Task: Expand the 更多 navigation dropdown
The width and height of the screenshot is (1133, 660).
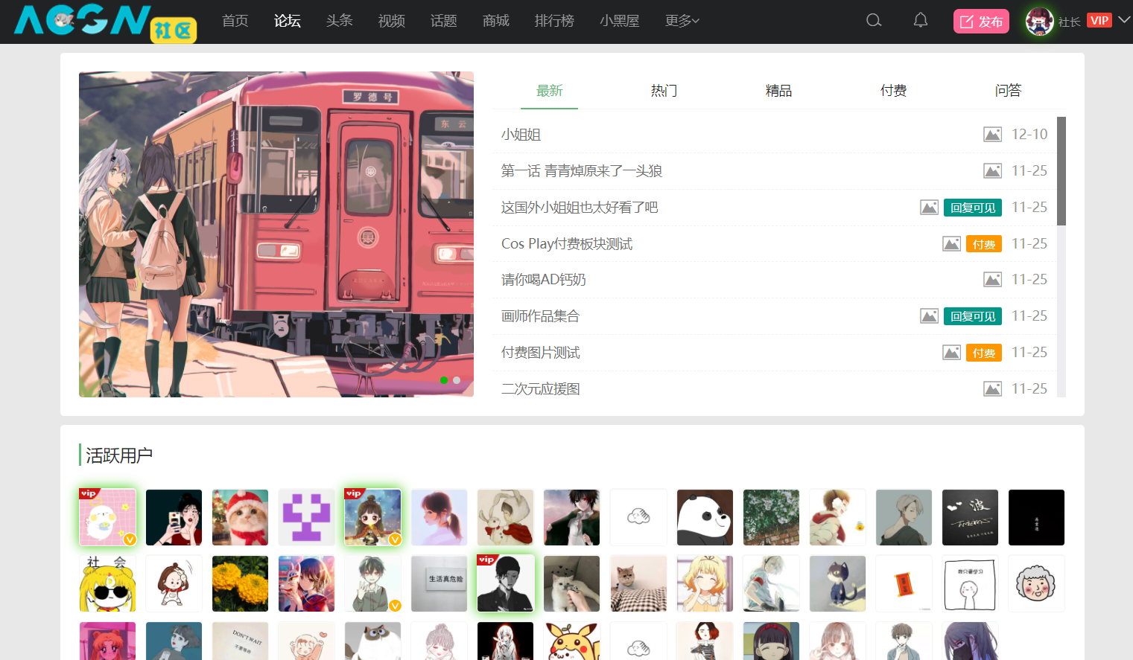Action: [682, 21]
